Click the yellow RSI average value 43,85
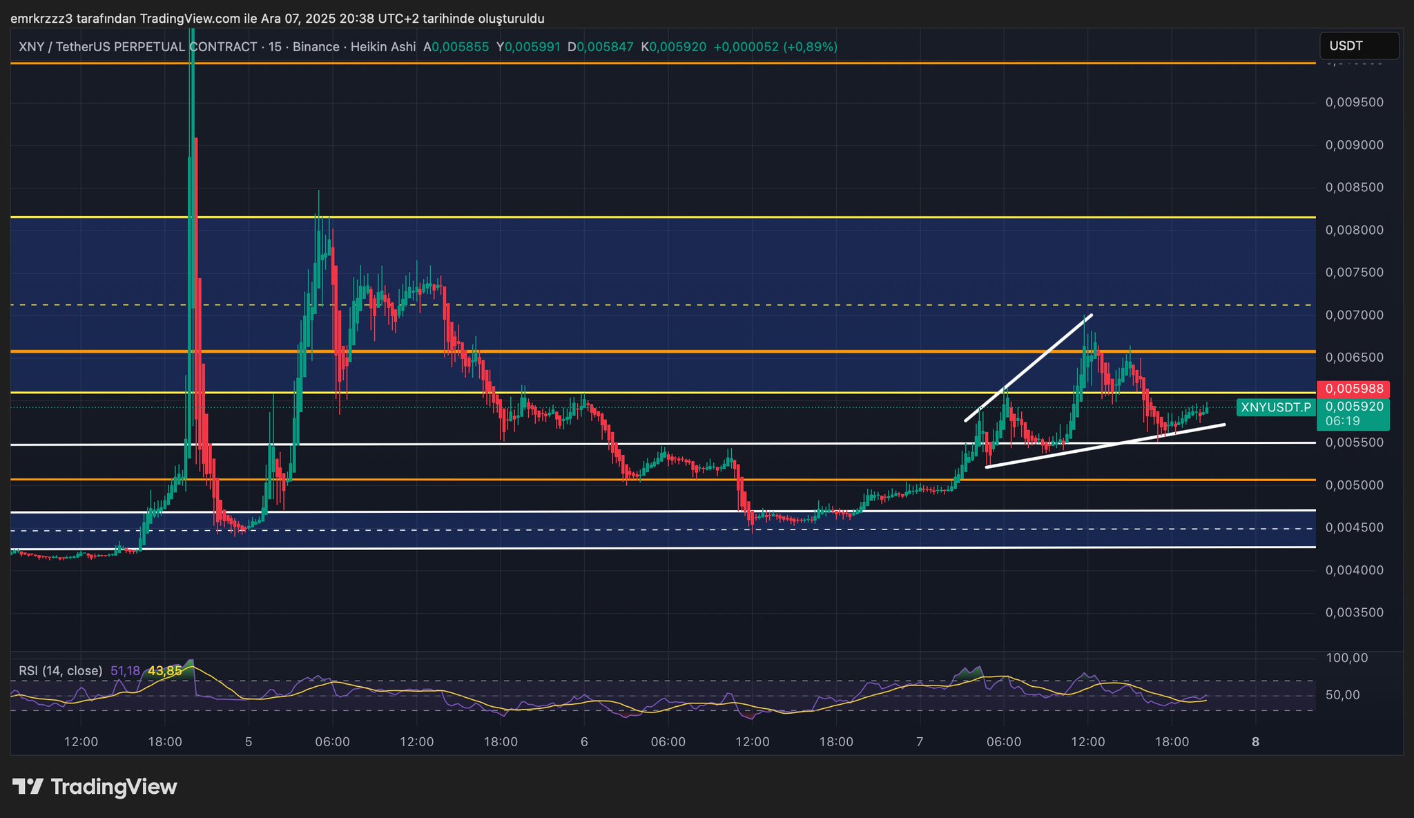Image resolution: width=1414 pixels, height=818 pixels. pos(165,670)
